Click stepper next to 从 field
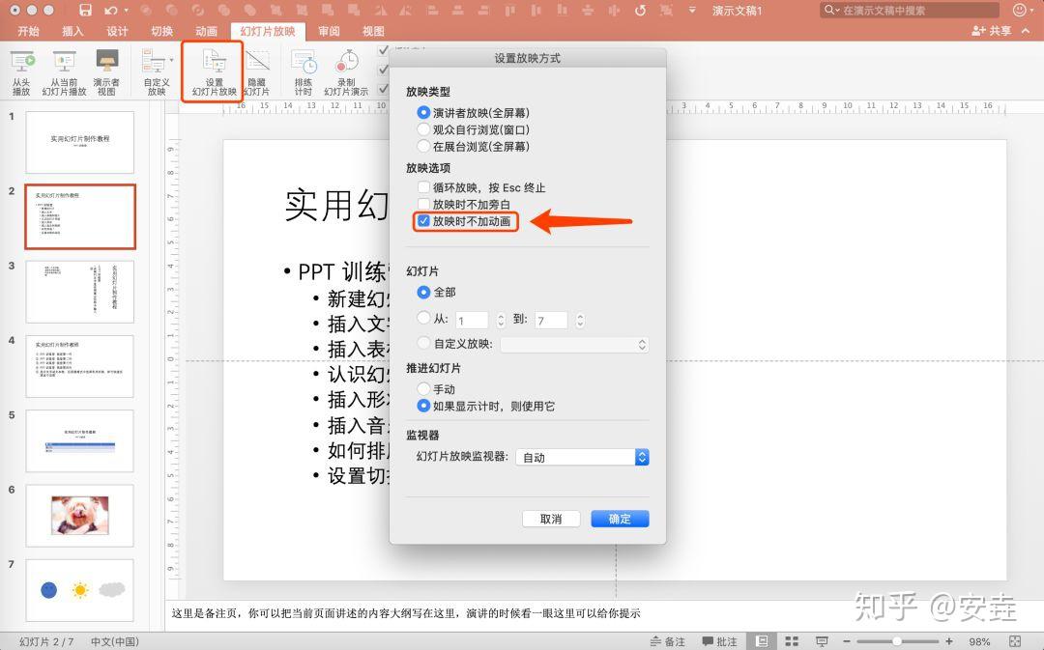This screenshot has height=650, width=1044. point(501,320)
